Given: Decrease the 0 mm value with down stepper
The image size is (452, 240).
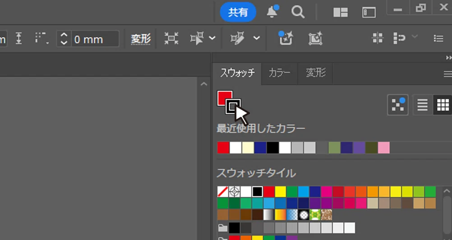Looking at the screenshot, I should pos(64,43).
